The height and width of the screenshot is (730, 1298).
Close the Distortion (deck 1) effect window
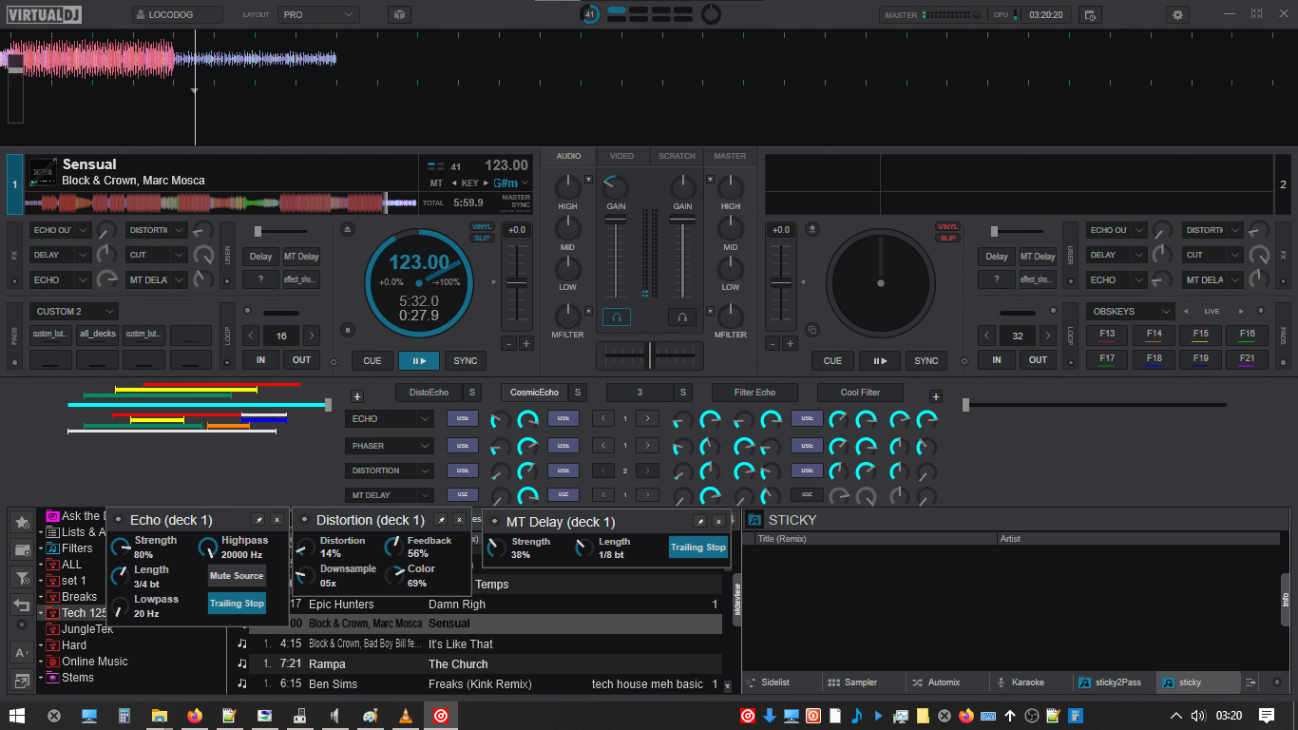point(459,520)
